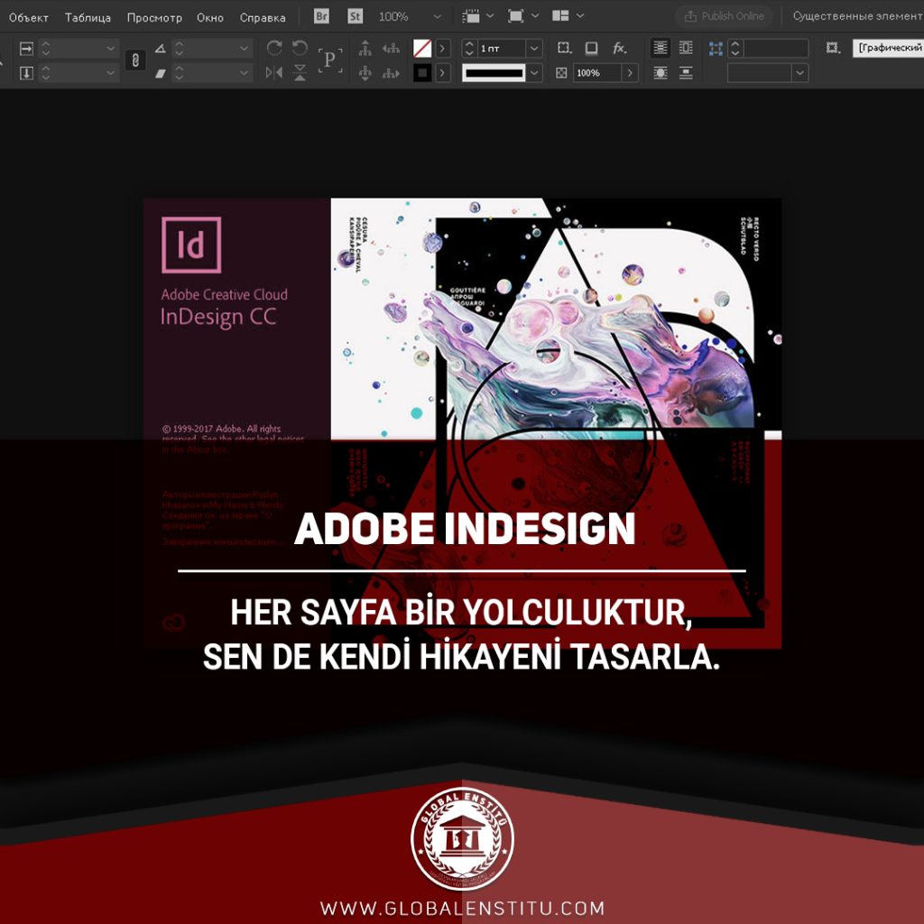This screenshot has height=924, width=924.
Task: Select the Rotate 90° Clockwise icon
Action: tap(275, 47)
